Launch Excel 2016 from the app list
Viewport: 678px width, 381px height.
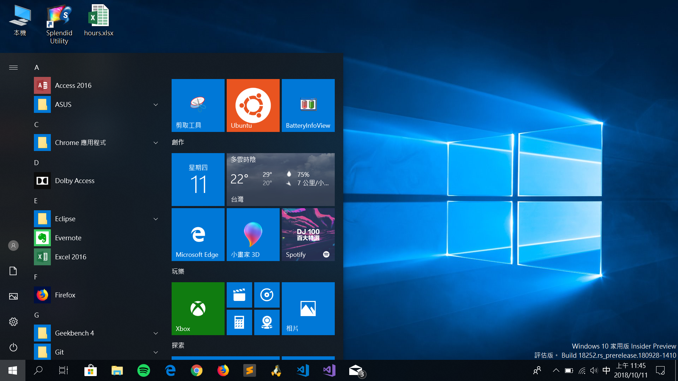97,257
